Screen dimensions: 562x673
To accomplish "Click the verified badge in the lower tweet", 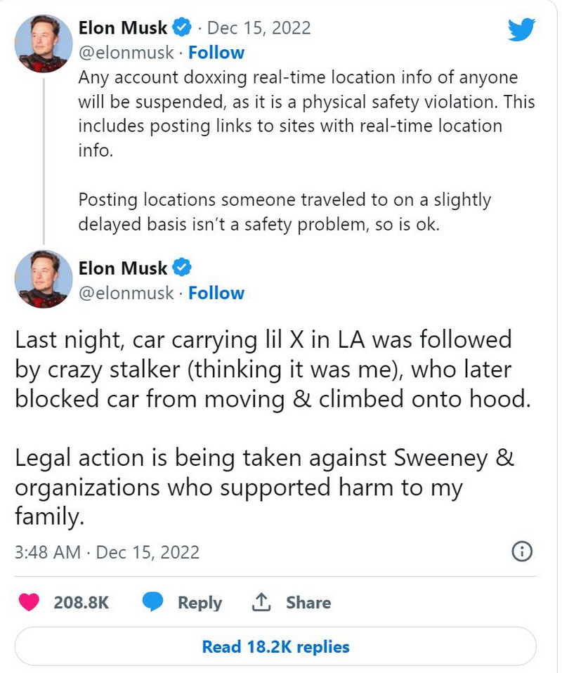I will (182, 268).
